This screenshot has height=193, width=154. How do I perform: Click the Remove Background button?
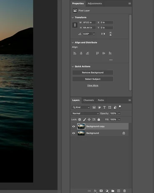pos(93,73)
